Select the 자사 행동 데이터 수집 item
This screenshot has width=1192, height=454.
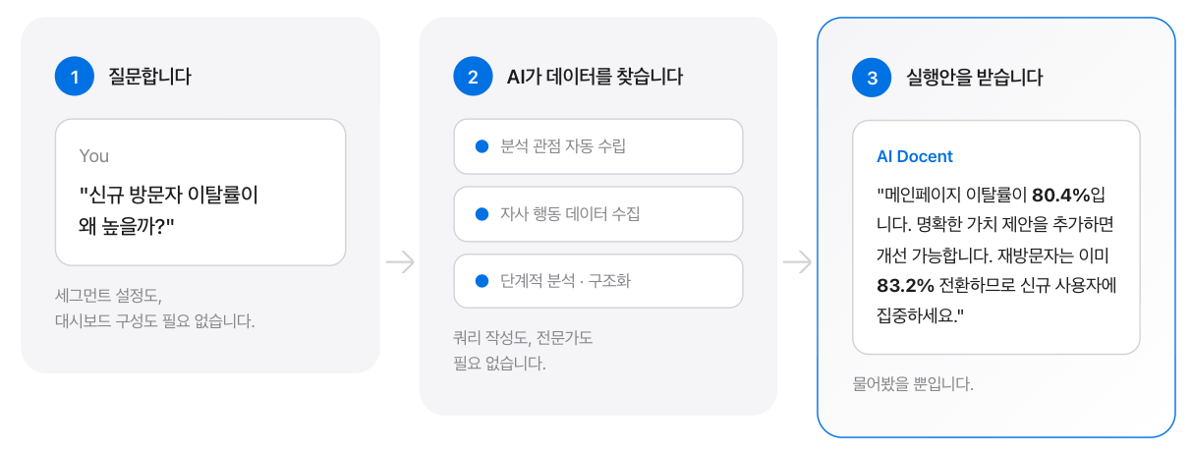pos(597,214)
